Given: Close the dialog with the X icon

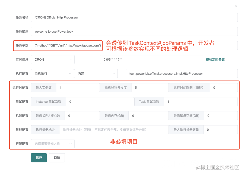Looking at the screenshot, I should [236, 6].
